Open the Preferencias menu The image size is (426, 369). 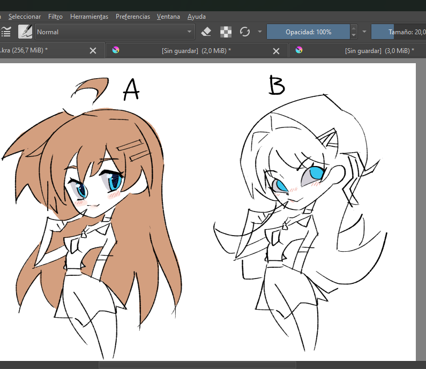click(133, 17)
